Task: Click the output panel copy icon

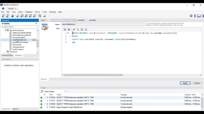Action: coord(42,92)
